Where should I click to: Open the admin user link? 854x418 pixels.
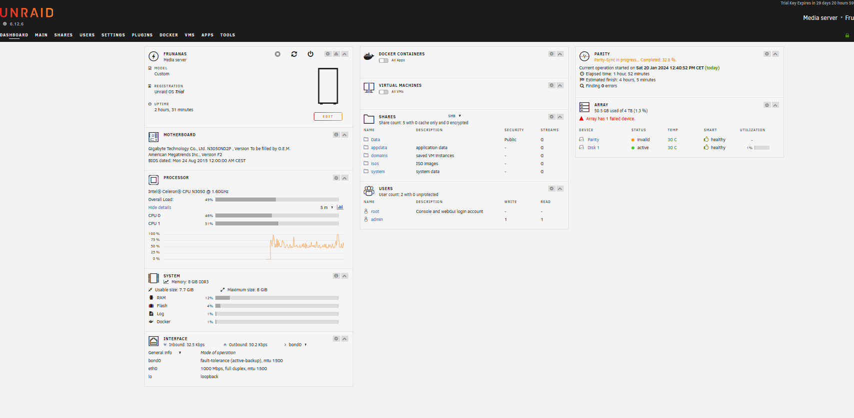[377, 219]
